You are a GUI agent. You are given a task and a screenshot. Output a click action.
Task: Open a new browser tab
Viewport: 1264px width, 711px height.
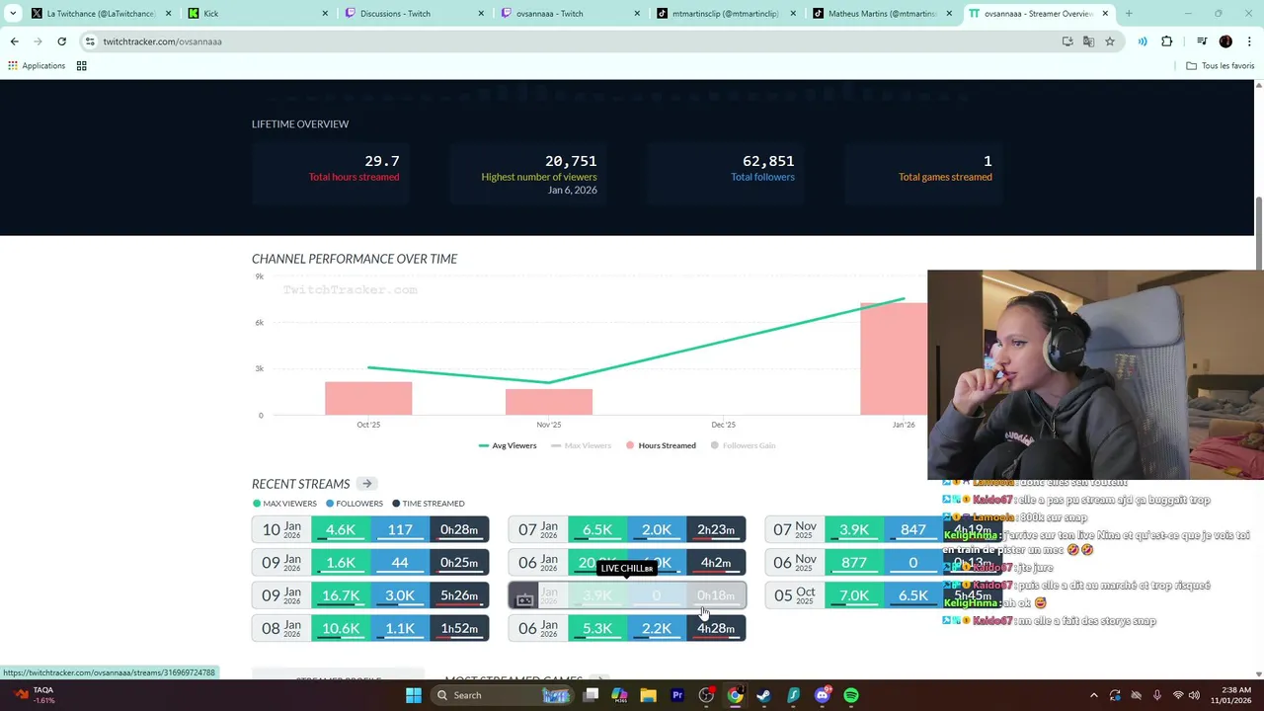[x=1129, y=14]
